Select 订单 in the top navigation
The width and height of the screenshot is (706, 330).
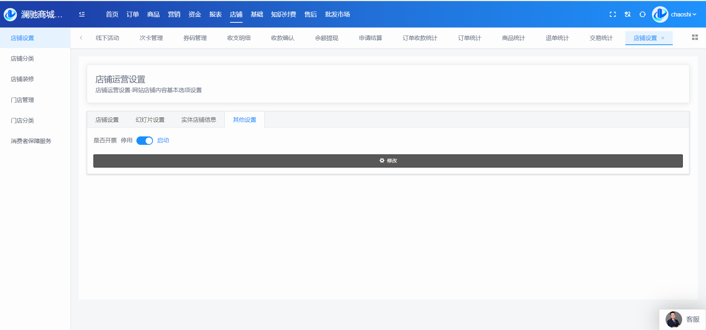[132, 14]
